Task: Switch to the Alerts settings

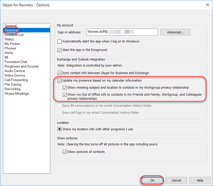Action: click(x=9, y=53)
